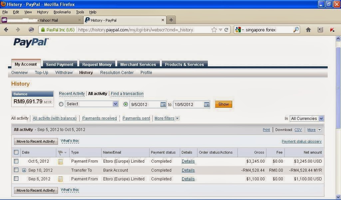Download the history as CSV
Screen dimensions: 341x200
(298, 130)
